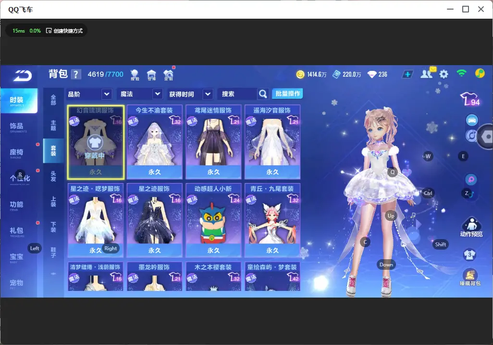The width and height of the screenshot is (493, 345).
Task: Click the music disc icon
Action: [471, 136]
